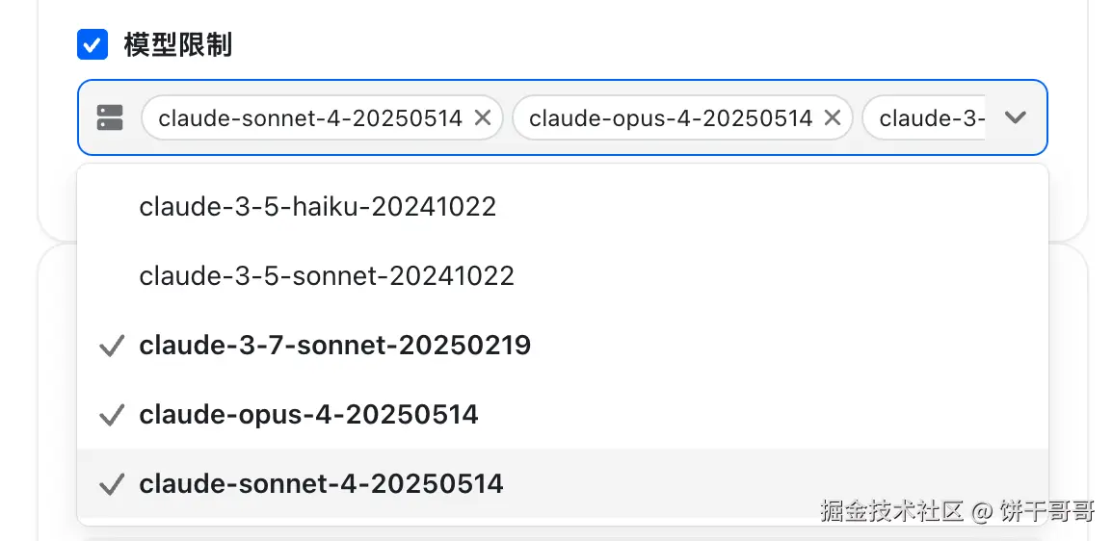This screenshot has height=541, width=1112.
Task: Click the server icon in model field
Action: point(110,118)
